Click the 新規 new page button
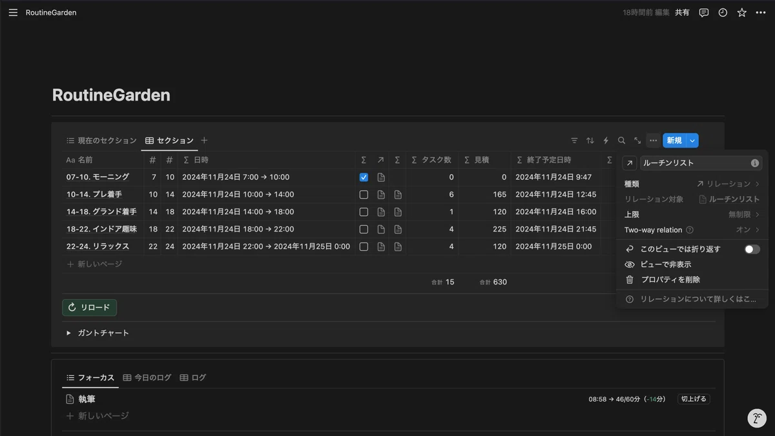This screenshot has width=775, height=436. (x=674, y=140)
